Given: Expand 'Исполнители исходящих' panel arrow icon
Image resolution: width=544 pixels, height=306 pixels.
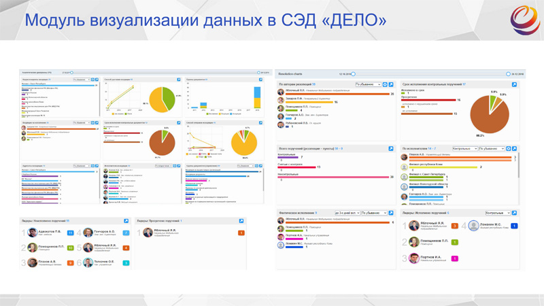Looking at the screenshot, I should click(179, 166).
